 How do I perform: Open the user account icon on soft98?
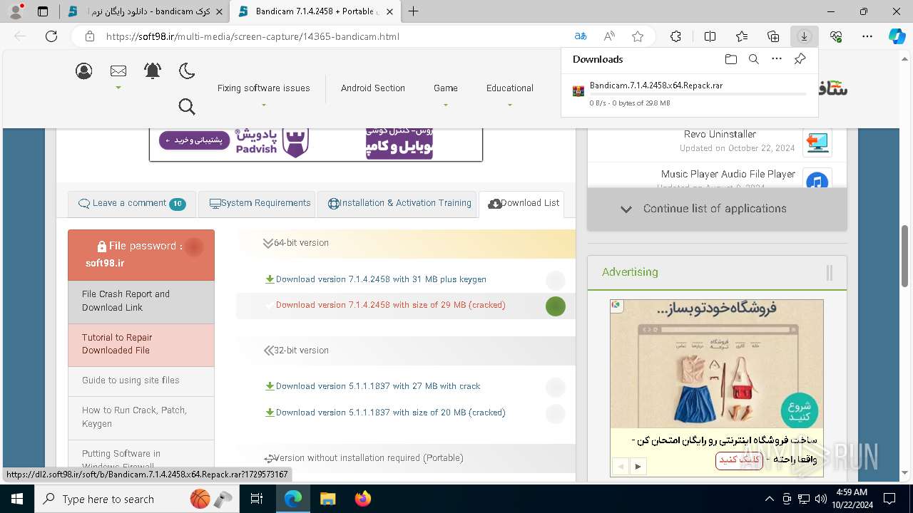[x=84, y=71]
